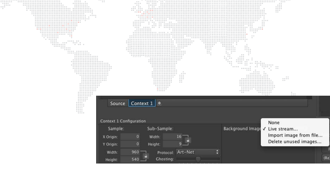Select the Context 1 tab
330x184 pixels.
coord(142,103)
